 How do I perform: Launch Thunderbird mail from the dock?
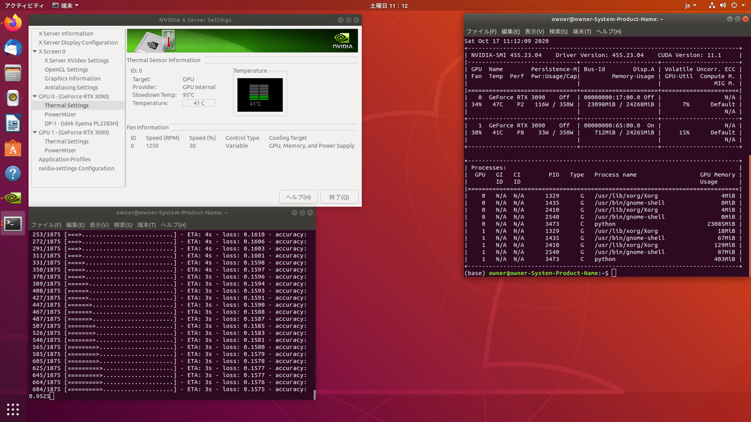tap(13, 48)
